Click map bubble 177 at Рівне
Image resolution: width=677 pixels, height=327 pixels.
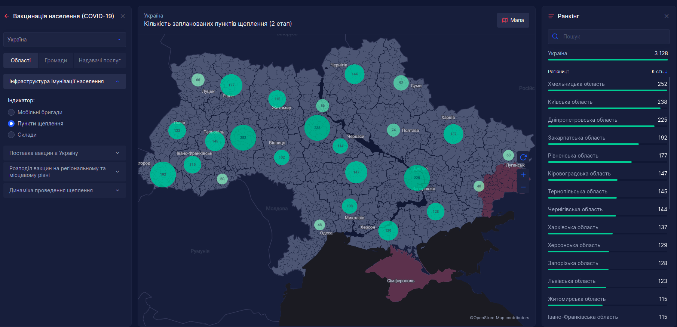[x=231, y=85]
